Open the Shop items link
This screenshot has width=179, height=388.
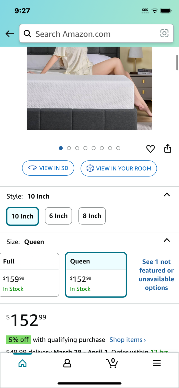point(128,340)
